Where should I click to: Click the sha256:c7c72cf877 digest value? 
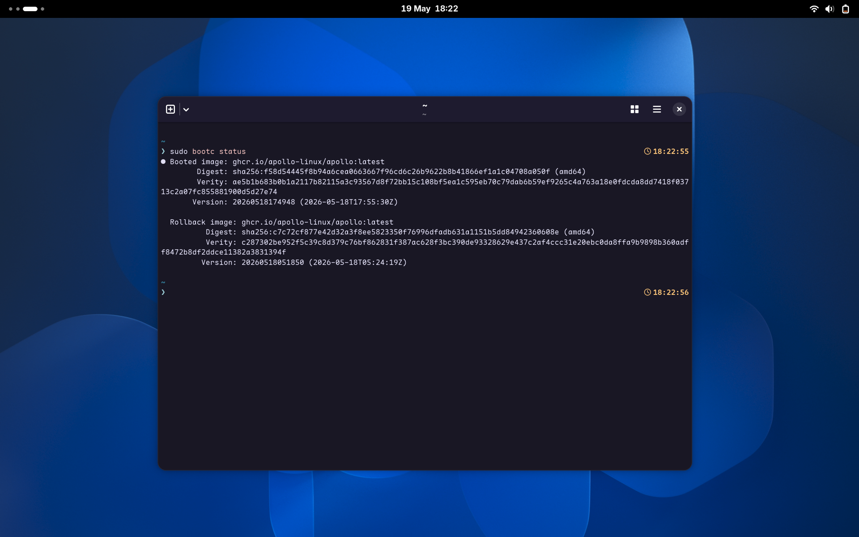click(x=400, y=232)
